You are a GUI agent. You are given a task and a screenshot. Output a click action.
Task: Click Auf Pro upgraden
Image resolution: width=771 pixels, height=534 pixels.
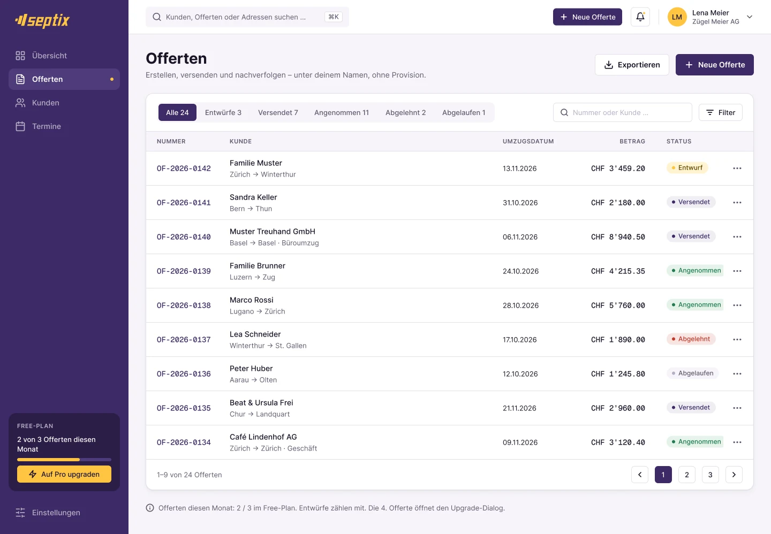tap(64, 474)
